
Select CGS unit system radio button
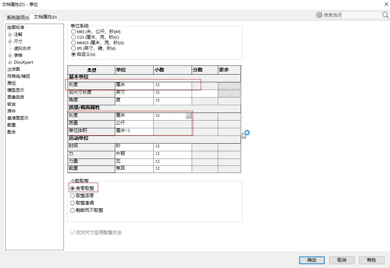coord(73,37)
